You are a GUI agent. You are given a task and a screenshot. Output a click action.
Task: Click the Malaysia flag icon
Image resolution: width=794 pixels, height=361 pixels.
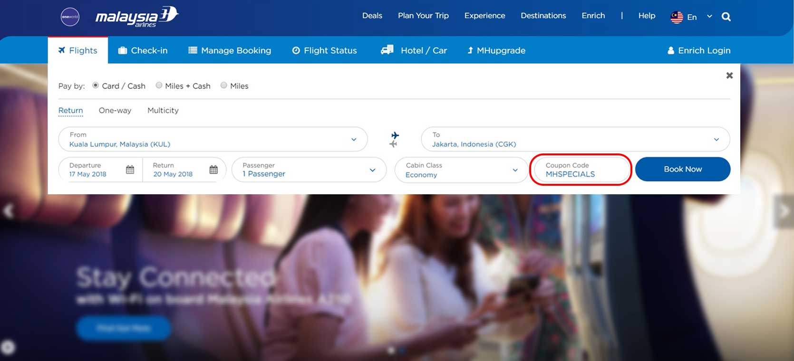pyautogui.click(x=677, y=17)
